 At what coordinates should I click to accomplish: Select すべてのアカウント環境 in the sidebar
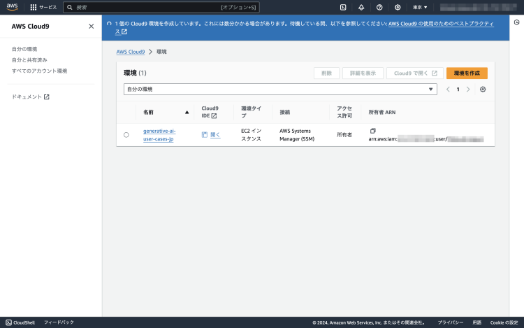coord(39,71)
